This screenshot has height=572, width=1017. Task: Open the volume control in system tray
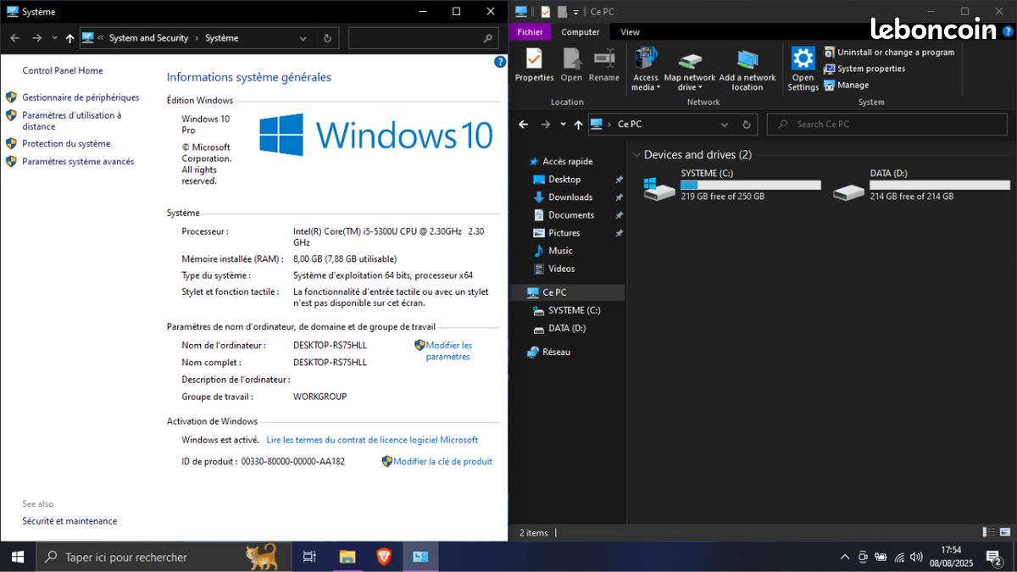[916, 557]
